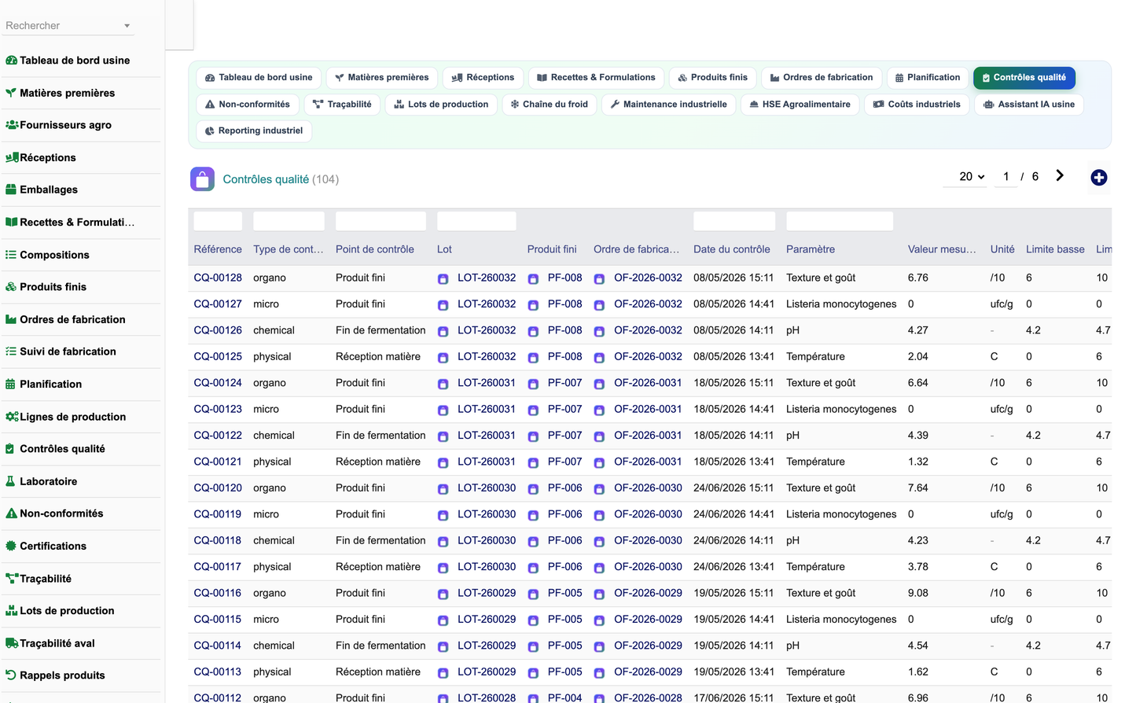Go to next page arrow
This screenshot has width=1136, height=703.
click(1060, 176)
